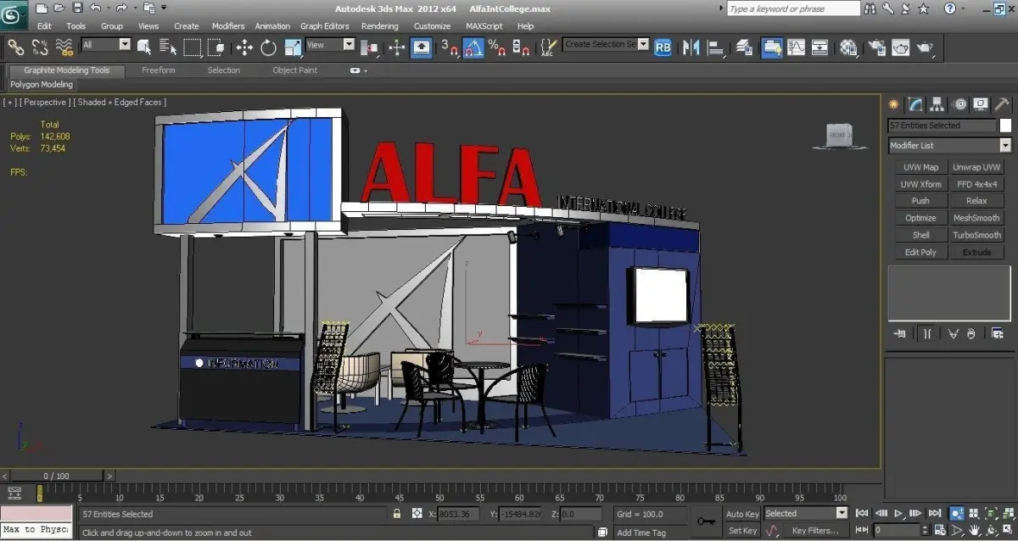The image size is (1018, 541).
Task: Apply the UVW Map modifier button
Action: [920, 167]
